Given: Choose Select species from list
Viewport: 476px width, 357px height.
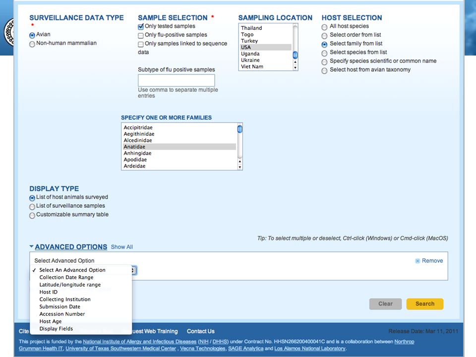Looking at the screenshot, I should tap(324, 54).
